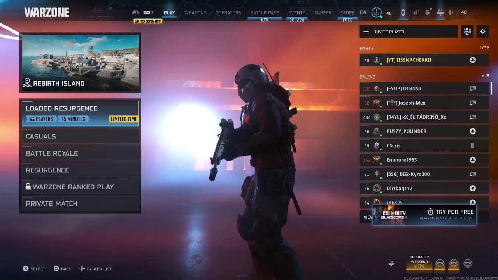Click the rank emblem next to Joseph-Mex

(x=377, y=103)
